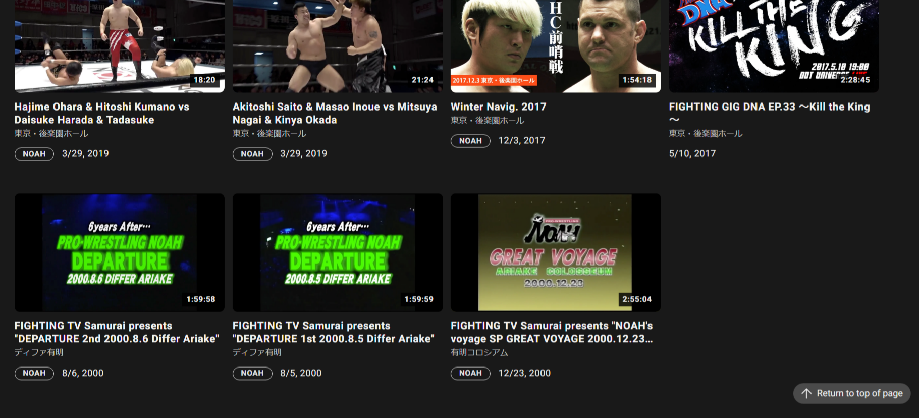919x419 pixels.
Task: Click the up arrow icon in Return button
Action: (x=806, y=393)
